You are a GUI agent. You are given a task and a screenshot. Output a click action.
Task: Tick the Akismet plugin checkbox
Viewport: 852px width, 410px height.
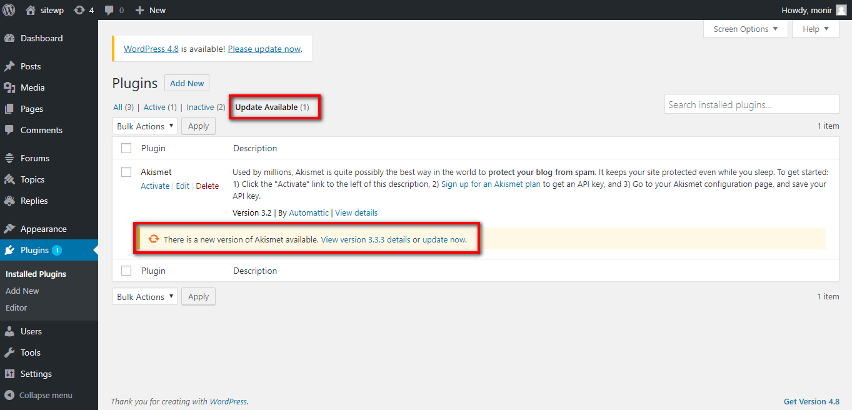(126, 172)
